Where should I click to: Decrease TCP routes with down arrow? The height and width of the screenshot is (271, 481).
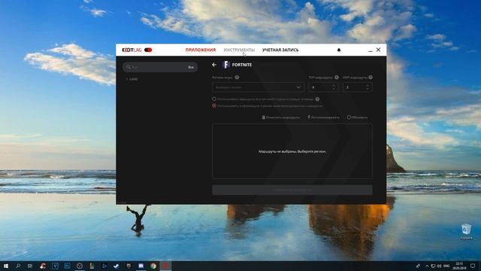(334, 89)
